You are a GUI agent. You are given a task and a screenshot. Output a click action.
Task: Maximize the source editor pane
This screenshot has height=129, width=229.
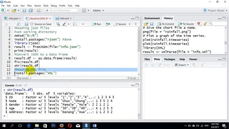pos(137,18)
